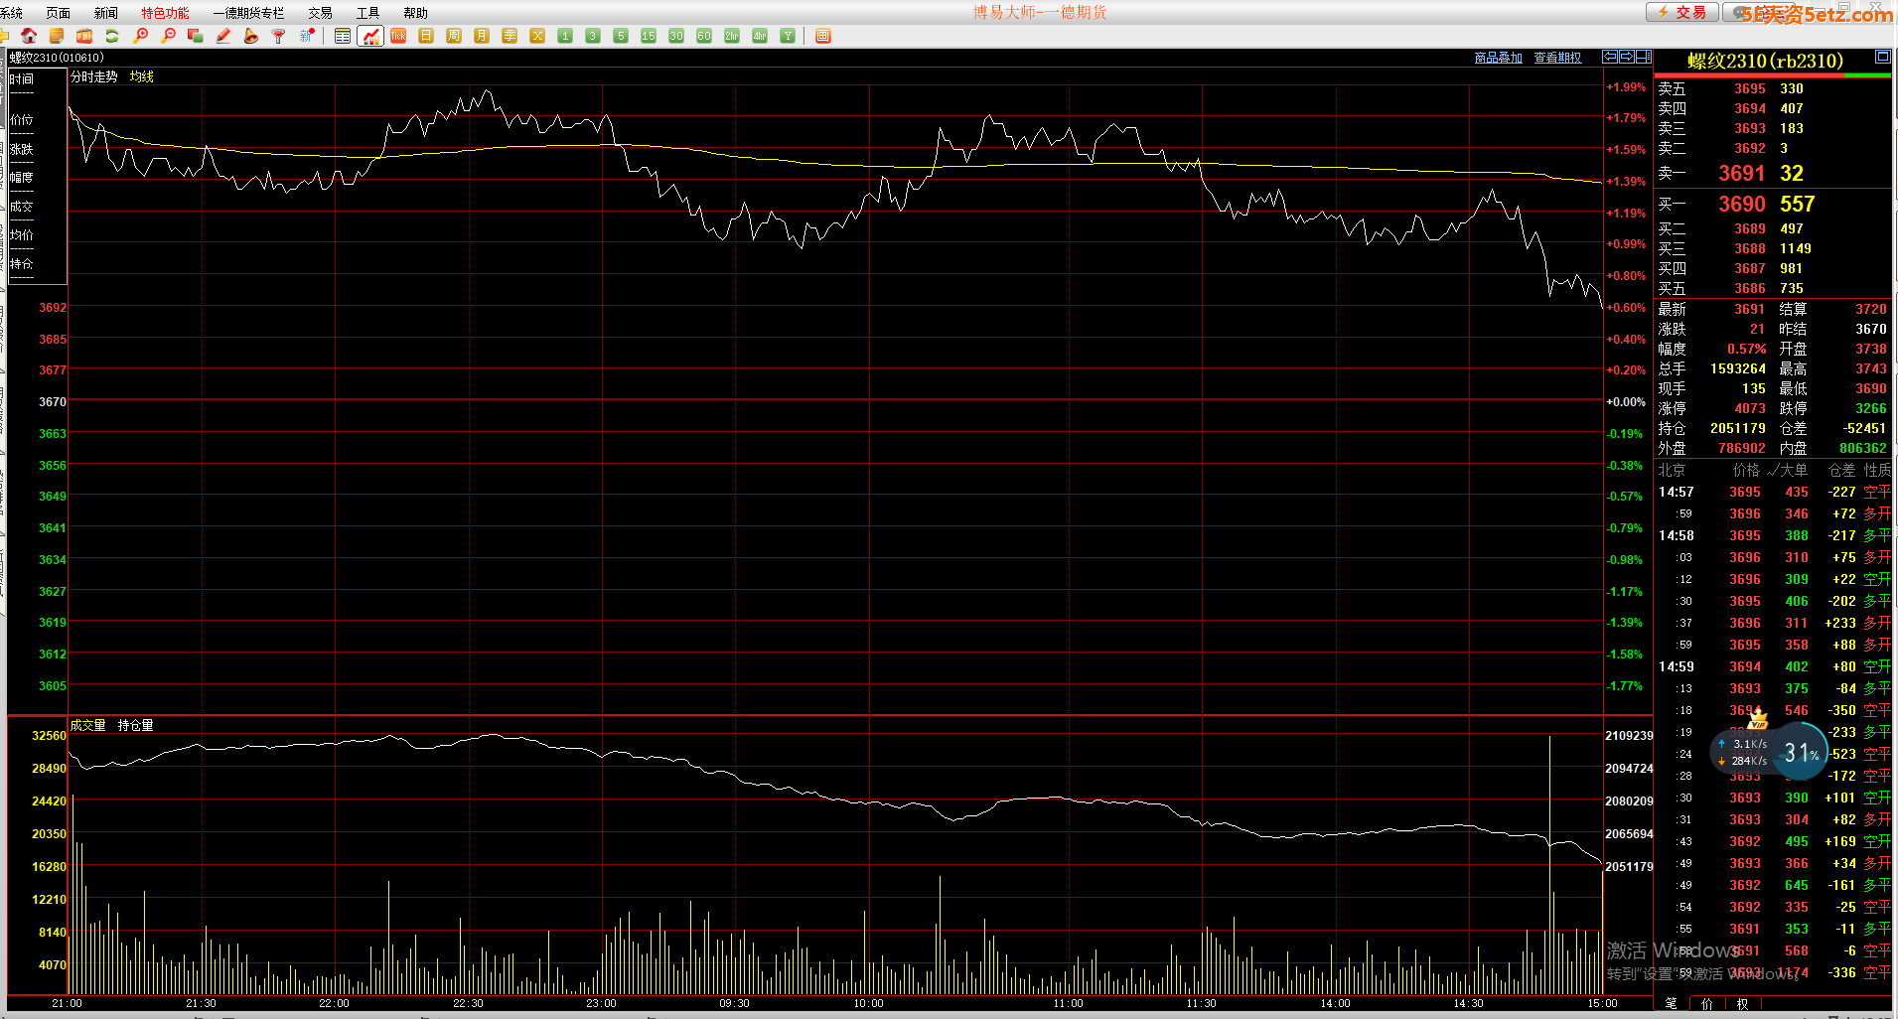This screenshot has height=1019, width=1898.
Task: Select the 30-minute period button
Action: [x=676, y=36]
